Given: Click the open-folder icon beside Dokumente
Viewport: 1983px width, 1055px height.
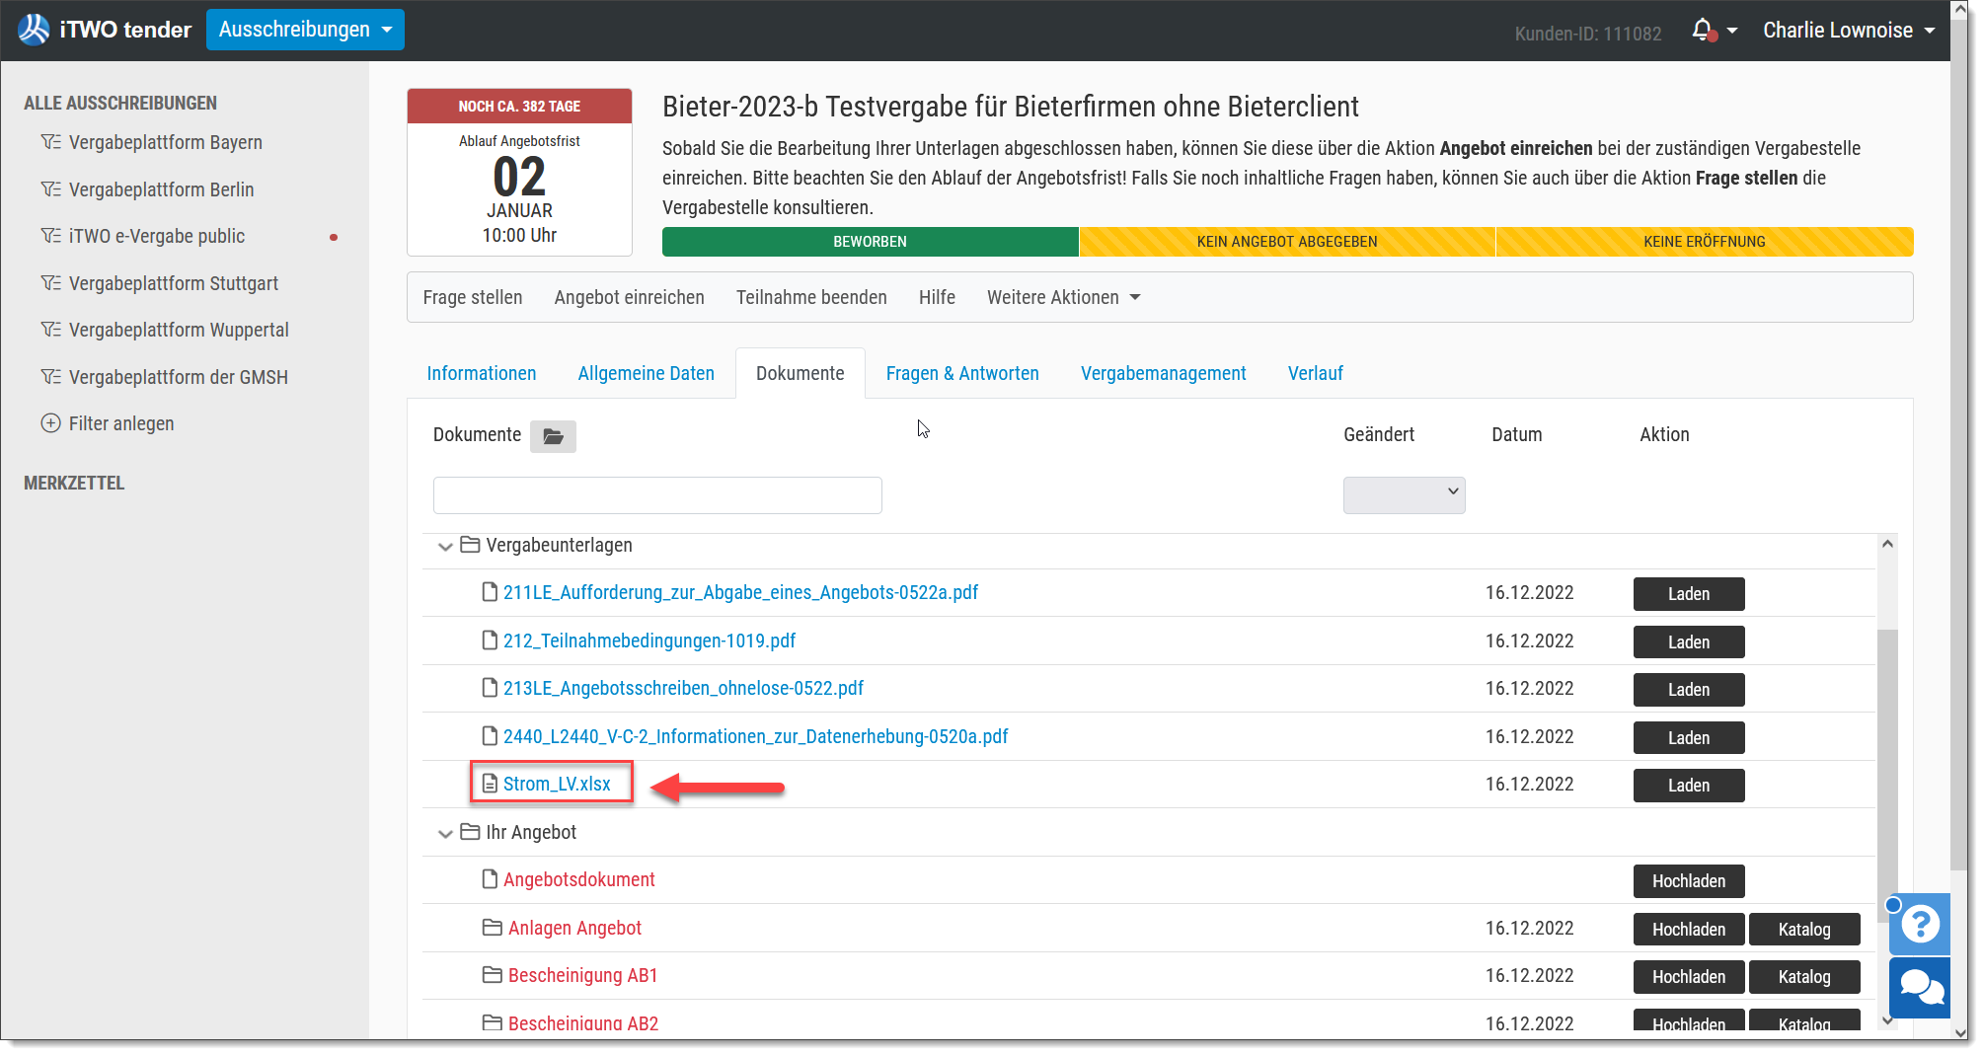Looking at the screenshot, I should point(553,436).
